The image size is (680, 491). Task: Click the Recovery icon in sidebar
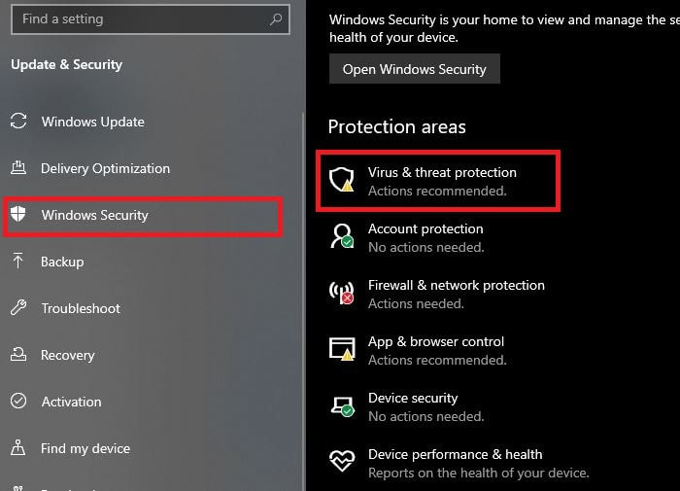point(18,355)
